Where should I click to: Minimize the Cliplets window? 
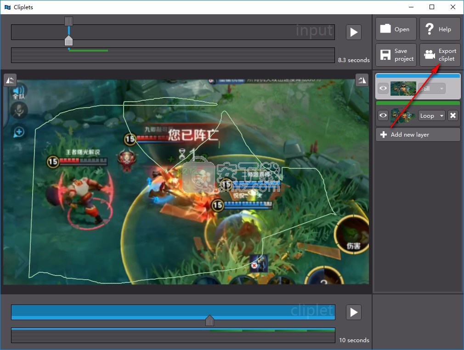(x=411, y=7)
